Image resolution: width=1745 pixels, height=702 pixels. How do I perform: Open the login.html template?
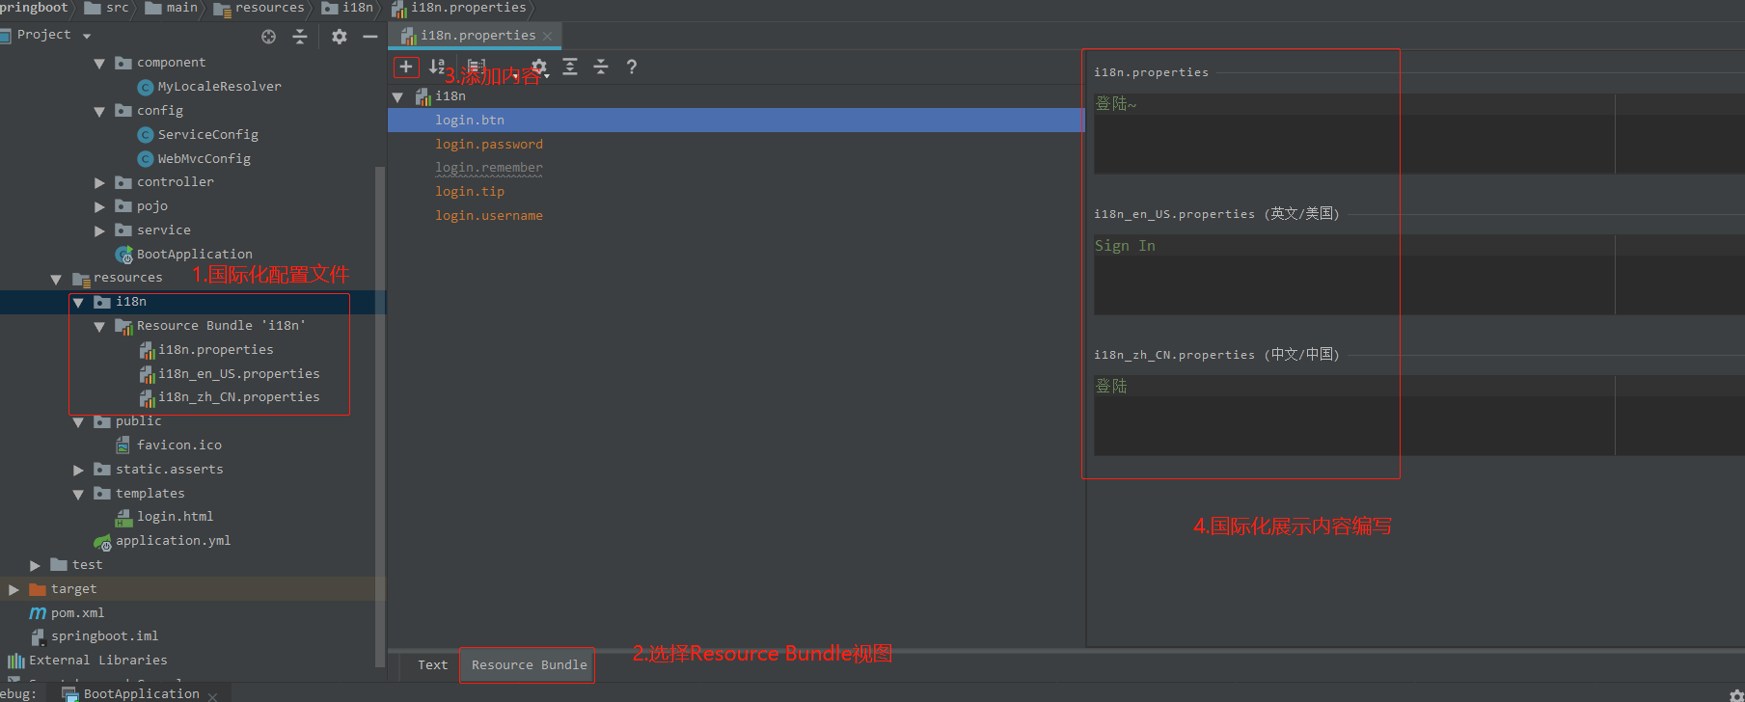pos(164,517)
